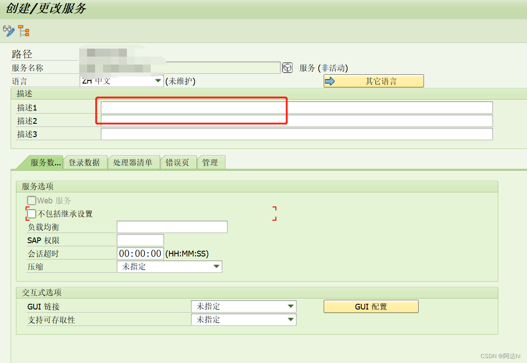Click the SAP 权限 input field
The image size is (527, 363).
click(x=140, y=240)
